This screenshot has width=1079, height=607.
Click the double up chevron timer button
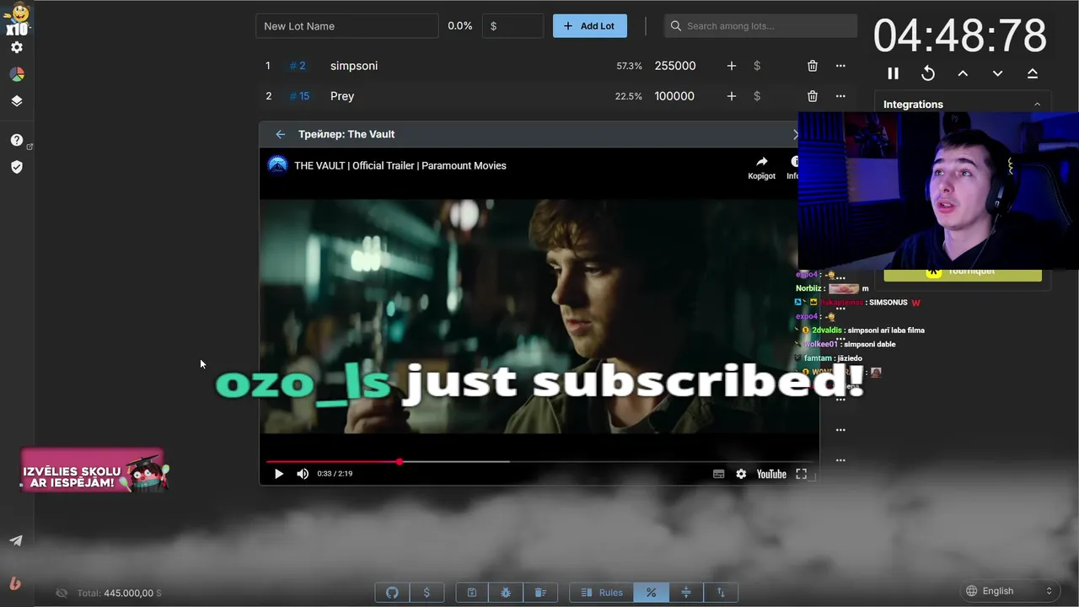[1033, 73]
